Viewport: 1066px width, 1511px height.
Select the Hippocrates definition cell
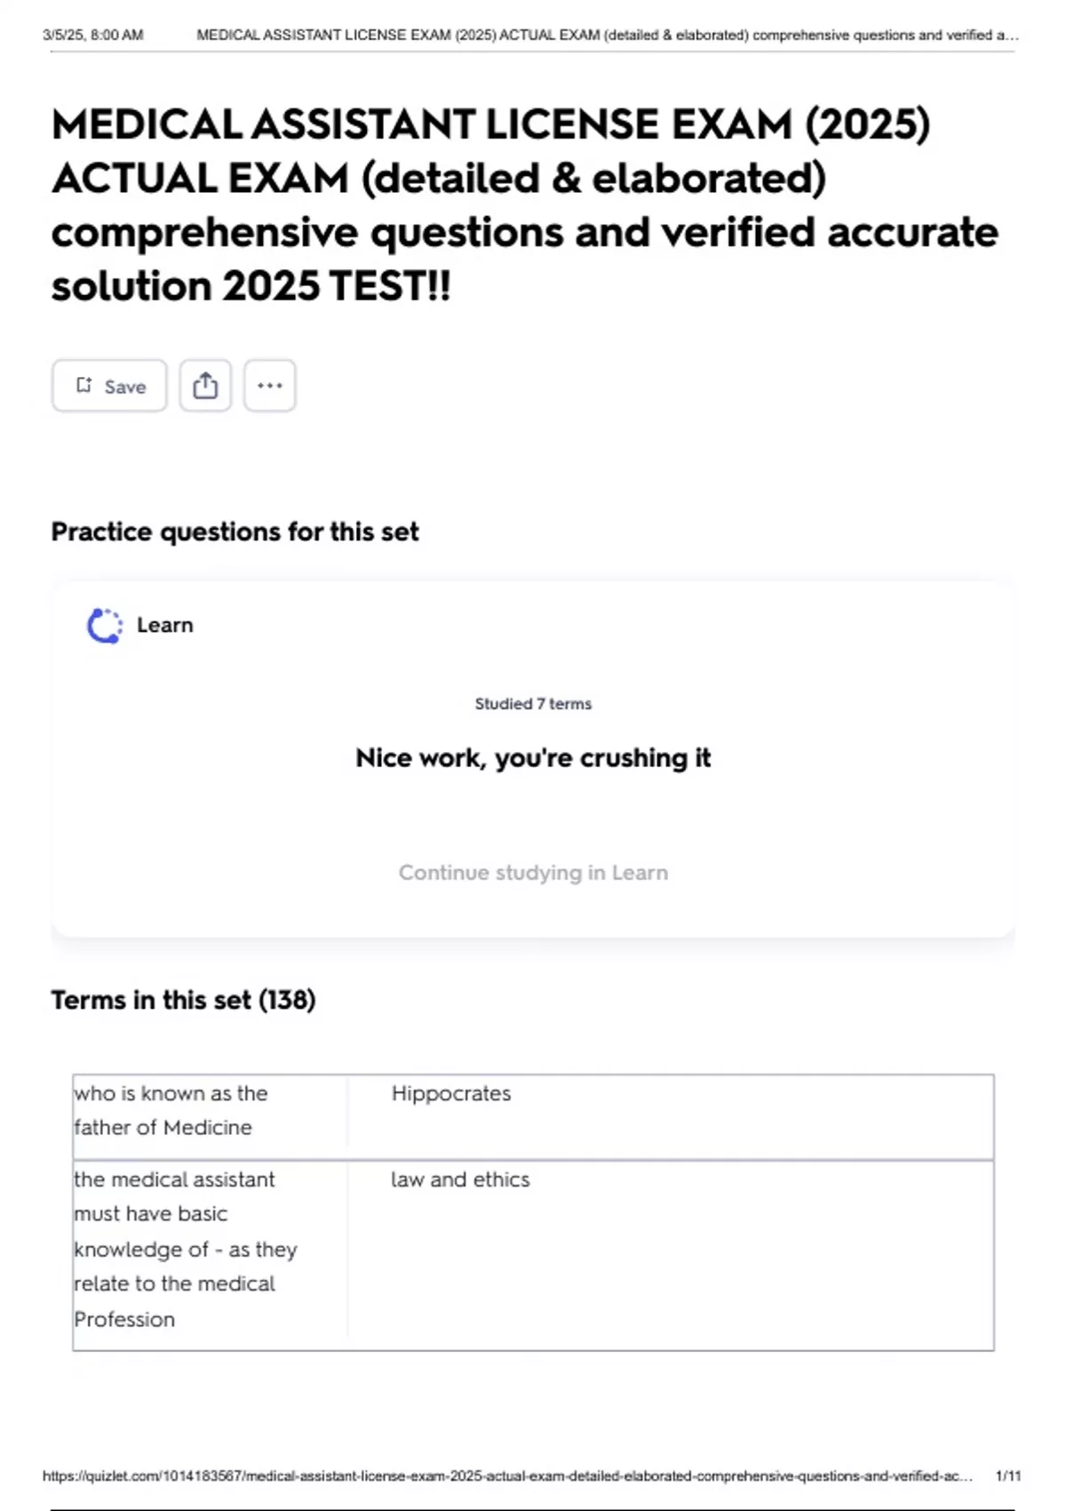[x=451, y=1093]
